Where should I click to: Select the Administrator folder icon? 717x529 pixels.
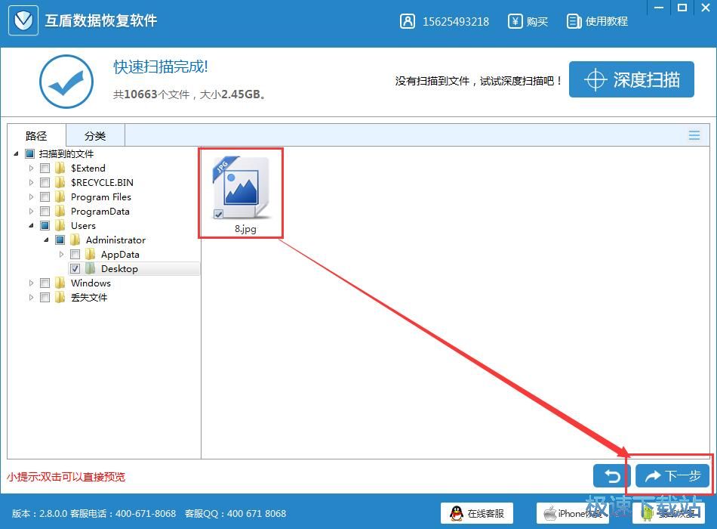(x=75, y=240)
